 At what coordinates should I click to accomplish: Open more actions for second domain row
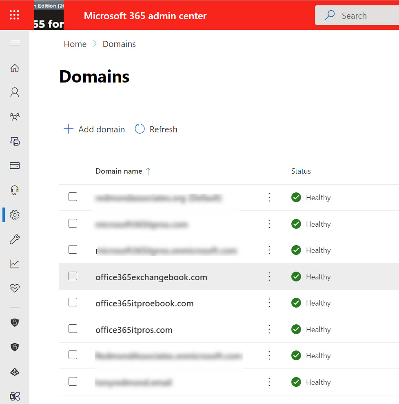(269, 224)
